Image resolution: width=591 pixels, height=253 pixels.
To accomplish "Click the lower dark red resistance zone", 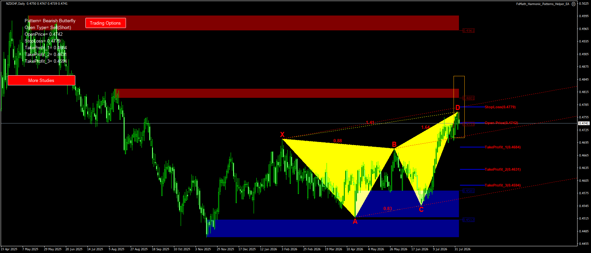I will click(x=287, y=93).
